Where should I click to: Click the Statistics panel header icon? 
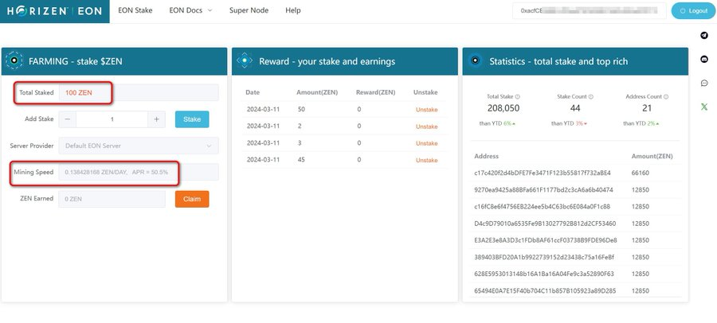click(x=476, y=60)
